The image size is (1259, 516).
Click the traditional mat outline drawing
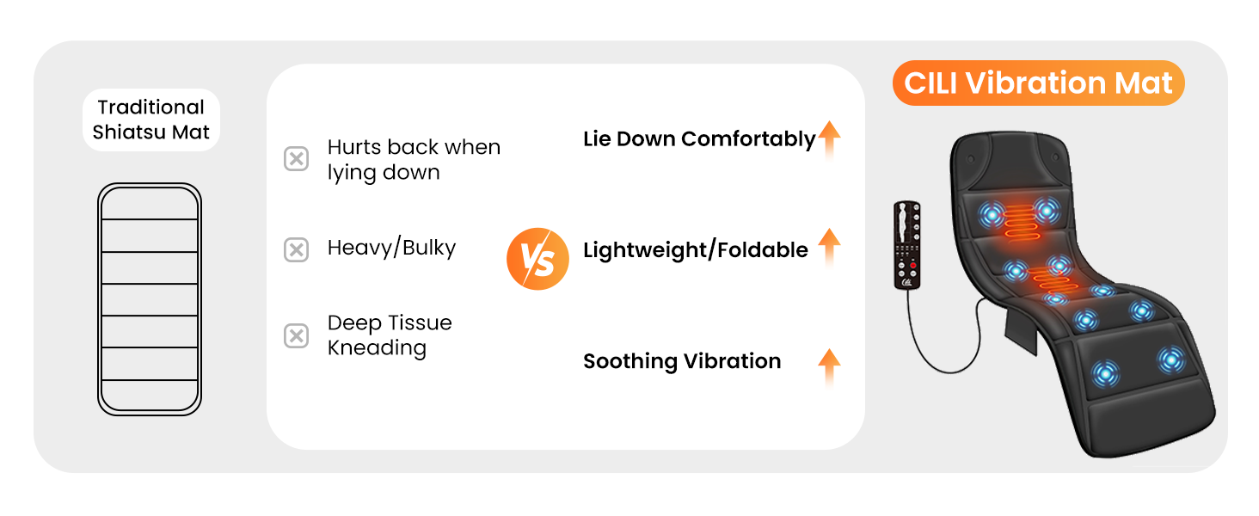click(x=150, y=299)
